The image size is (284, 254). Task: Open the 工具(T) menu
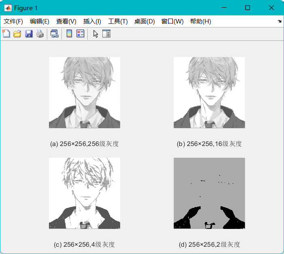click(x=118, y=21)
